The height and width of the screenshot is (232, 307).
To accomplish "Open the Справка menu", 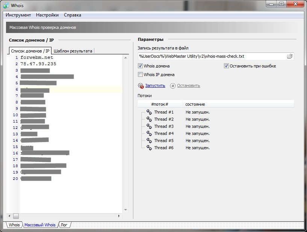I will (x=73, y=15).
